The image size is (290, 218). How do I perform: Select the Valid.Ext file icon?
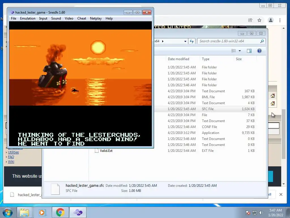point(97,151)
